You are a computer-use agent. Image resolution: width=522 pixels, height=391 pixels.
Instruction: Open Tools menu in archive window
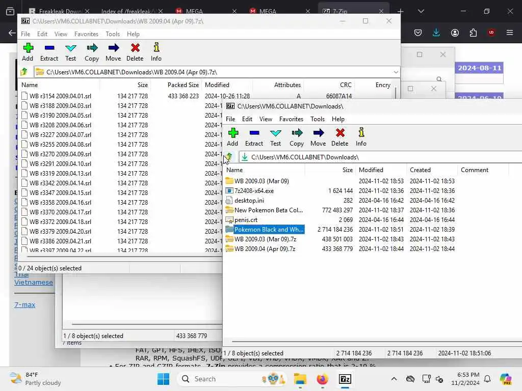click(x=113, y=34)
